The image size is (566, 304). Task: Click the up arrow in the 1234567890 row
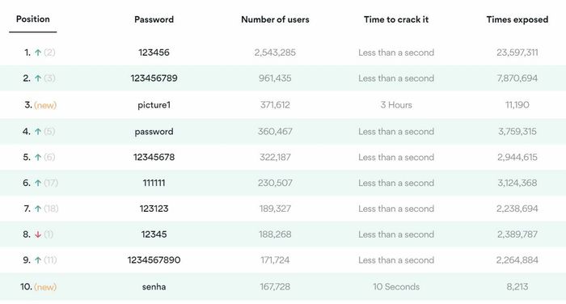[x=38, y=260]
